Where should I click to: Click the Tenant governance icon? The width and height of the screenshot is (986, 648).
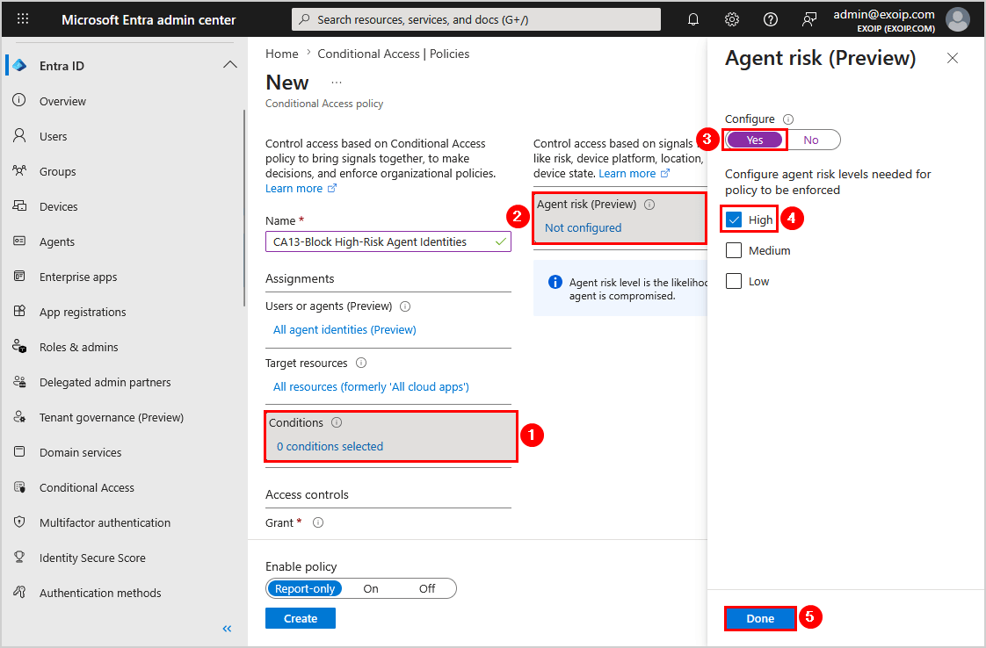click(19, 417)
